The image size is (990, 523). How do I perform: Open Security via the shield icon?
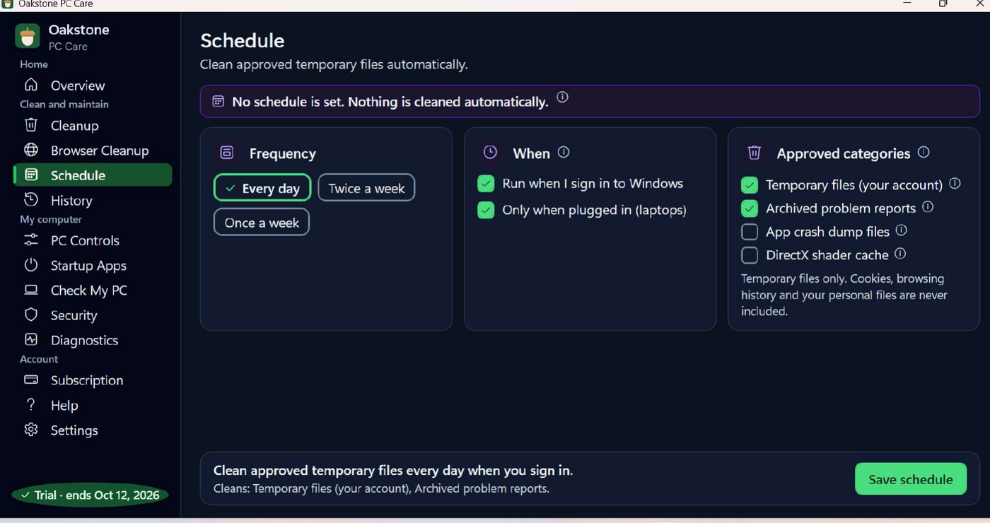31,315
